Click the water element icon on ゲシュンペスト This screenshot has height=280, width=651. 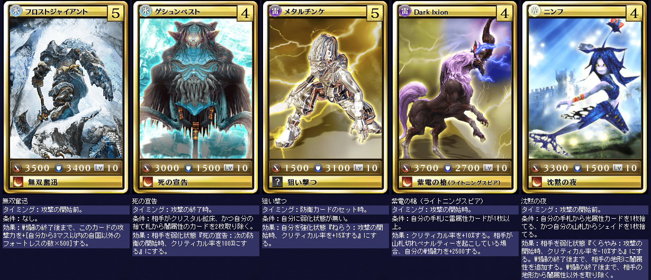pos(146,11)
